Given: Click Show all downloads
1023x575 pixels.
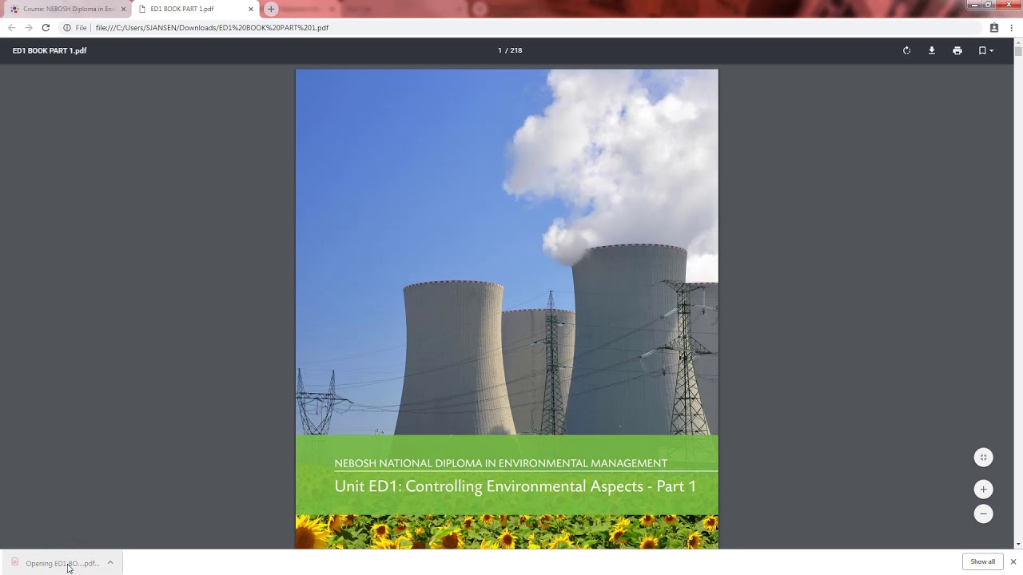Looking at the screenshot, I should coord(983,561).
